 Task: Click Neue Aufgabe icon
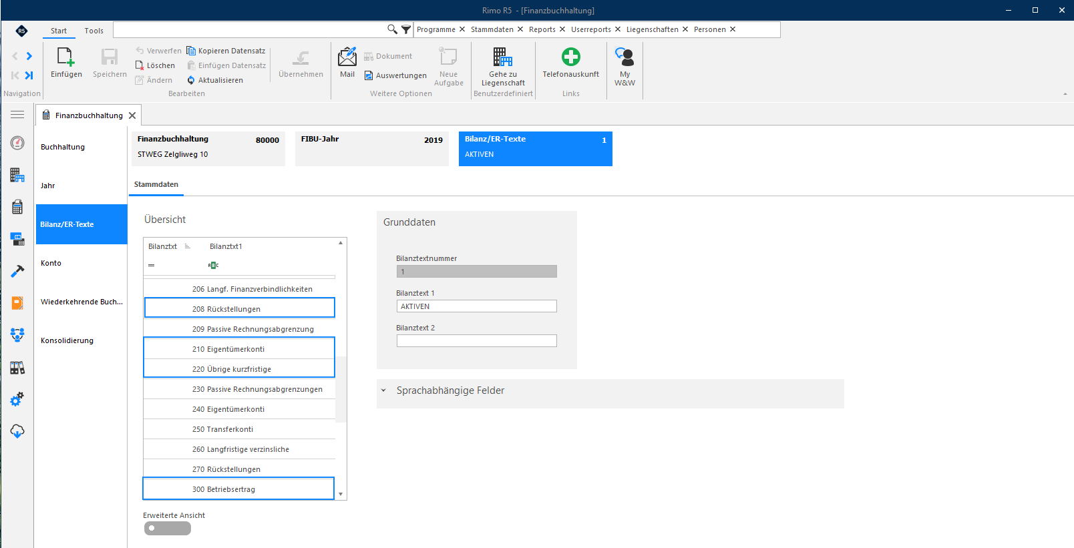(x=448, y=57)
